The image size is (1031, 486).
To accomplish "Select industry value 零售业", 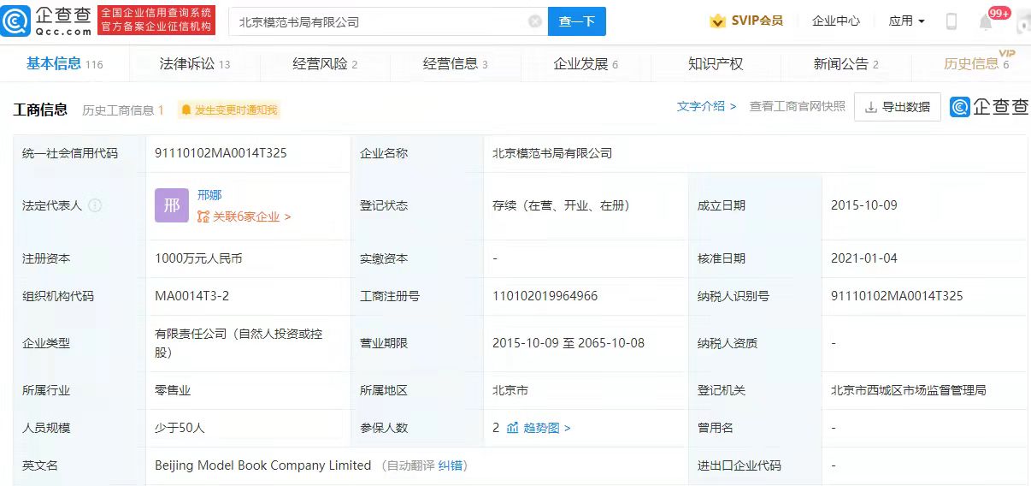I will [173, 390].
